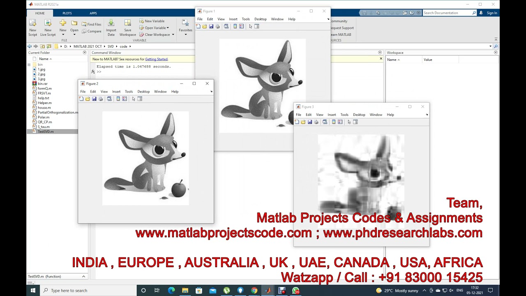Go back to the previous folder
The height and width of the screenshot is (296, 526).
[x=30, y=46]
